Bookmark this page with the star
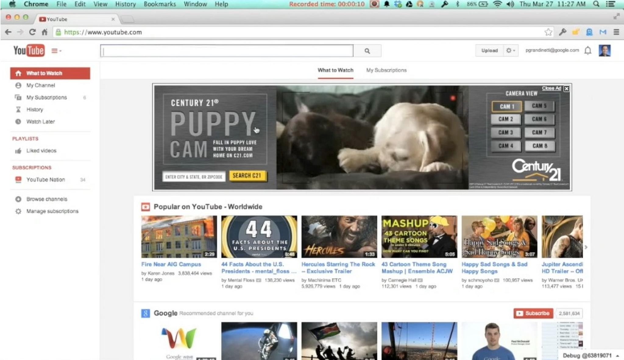 [548, 32]
